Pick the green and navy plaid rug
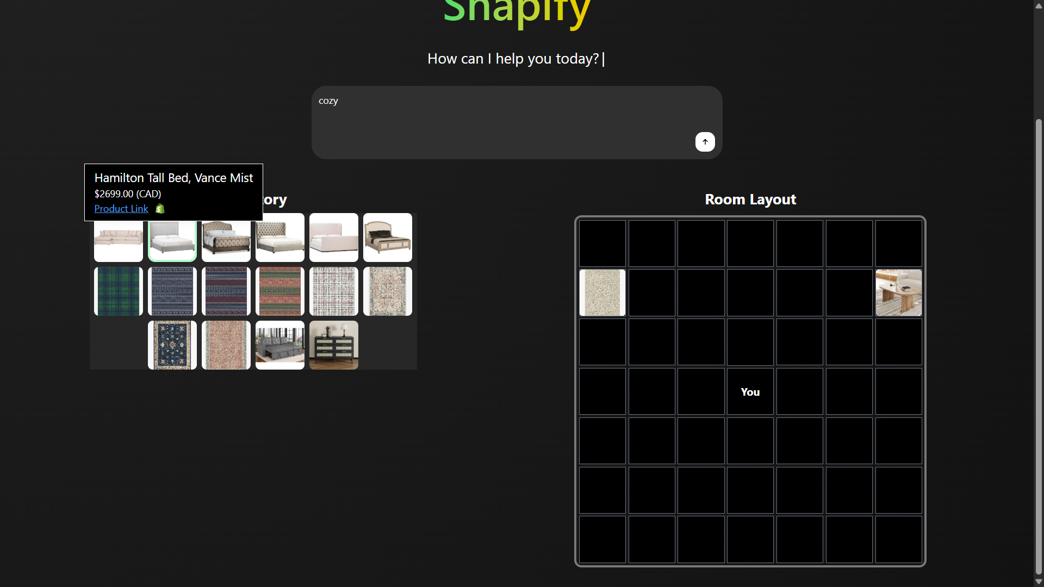The width and height of the screenshot is (1044, 587). click(119, 291)
